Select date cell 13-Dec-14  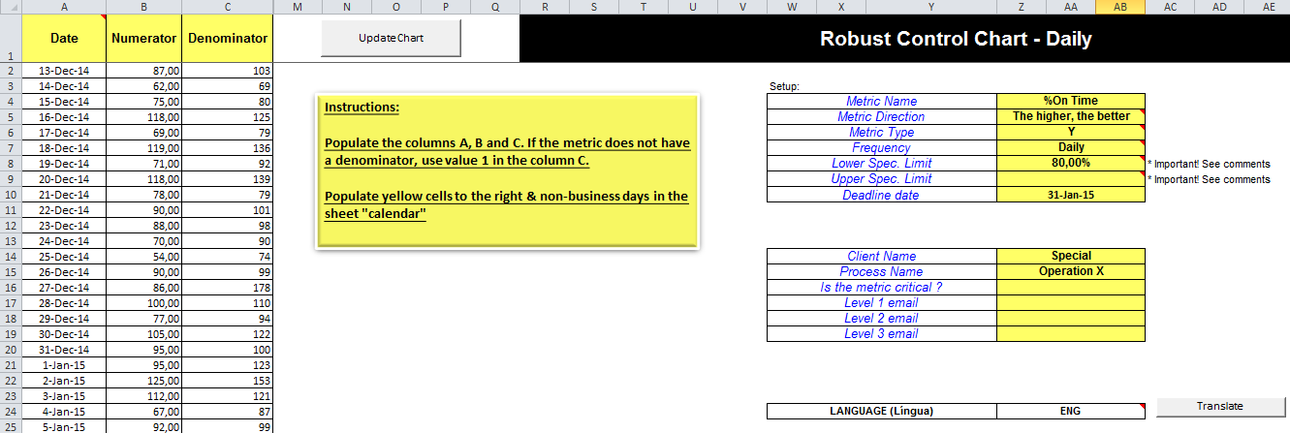pos(64,71)
